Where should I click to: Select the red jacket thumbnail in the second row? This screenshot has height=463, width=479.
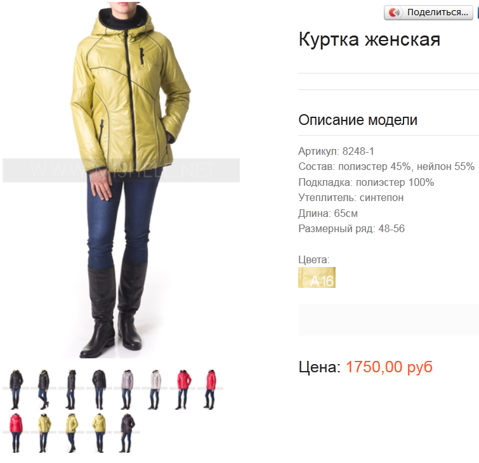click(x=16, y=433)
